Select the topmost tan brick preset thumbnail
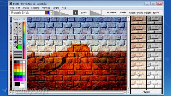171x96 pixels. coord(138,20)
